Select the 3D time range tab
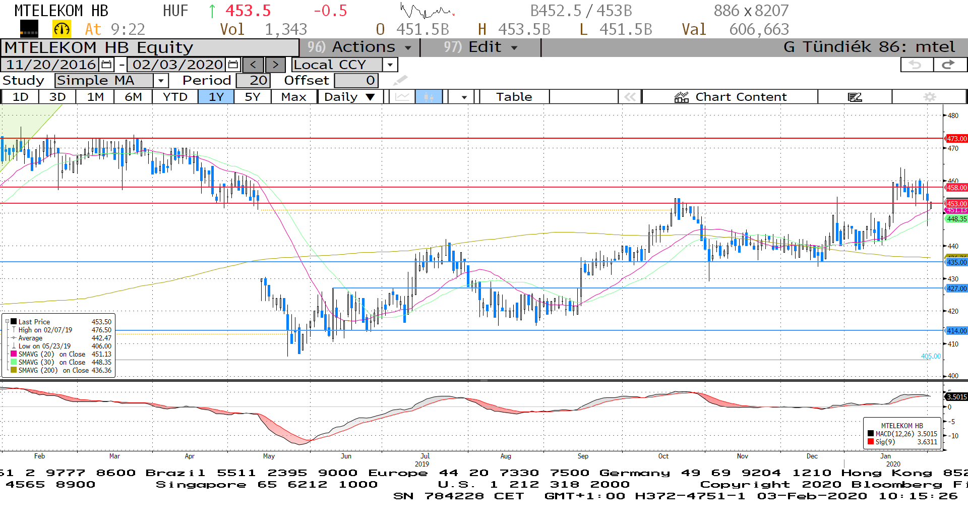This screenshot has height=524, width=968. tap(57, 97)
